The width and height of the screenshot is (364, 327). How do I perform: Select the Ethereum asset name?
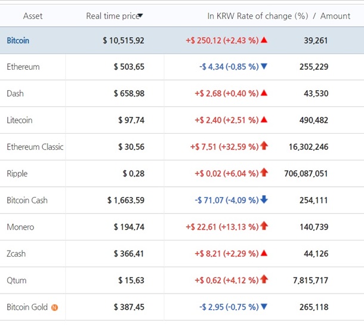pyautogui.click(x=23, y=67)
